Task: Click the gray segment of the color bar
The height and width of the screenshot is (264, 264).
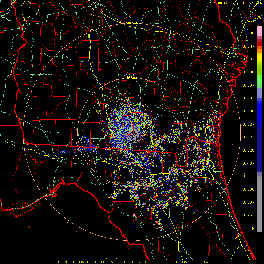Action: [x=259, y=204]
